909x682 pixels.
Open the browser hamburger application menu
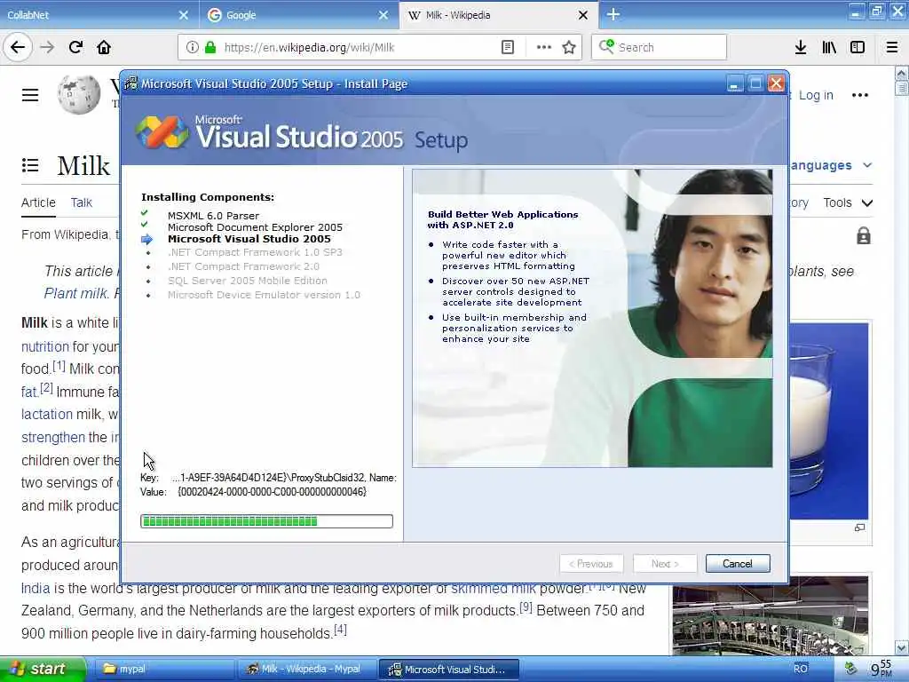pyautogui.click(x=891, y=47)
